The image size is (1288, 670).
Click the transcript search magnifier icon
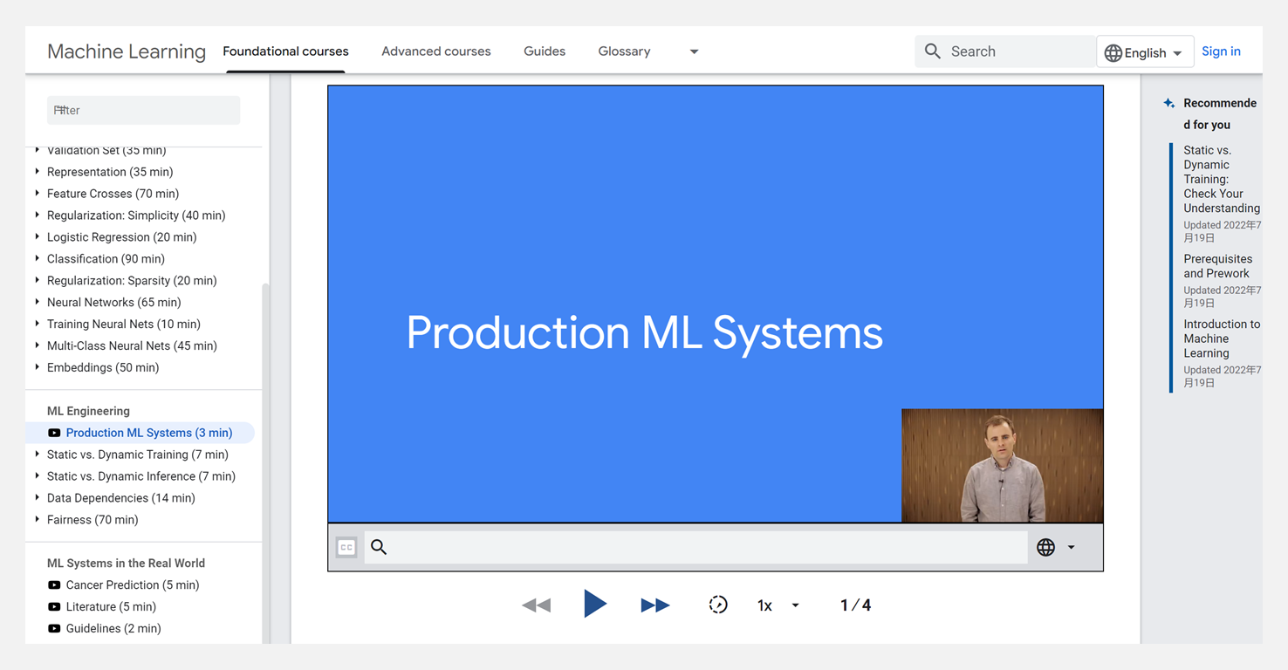coord(379,547)
